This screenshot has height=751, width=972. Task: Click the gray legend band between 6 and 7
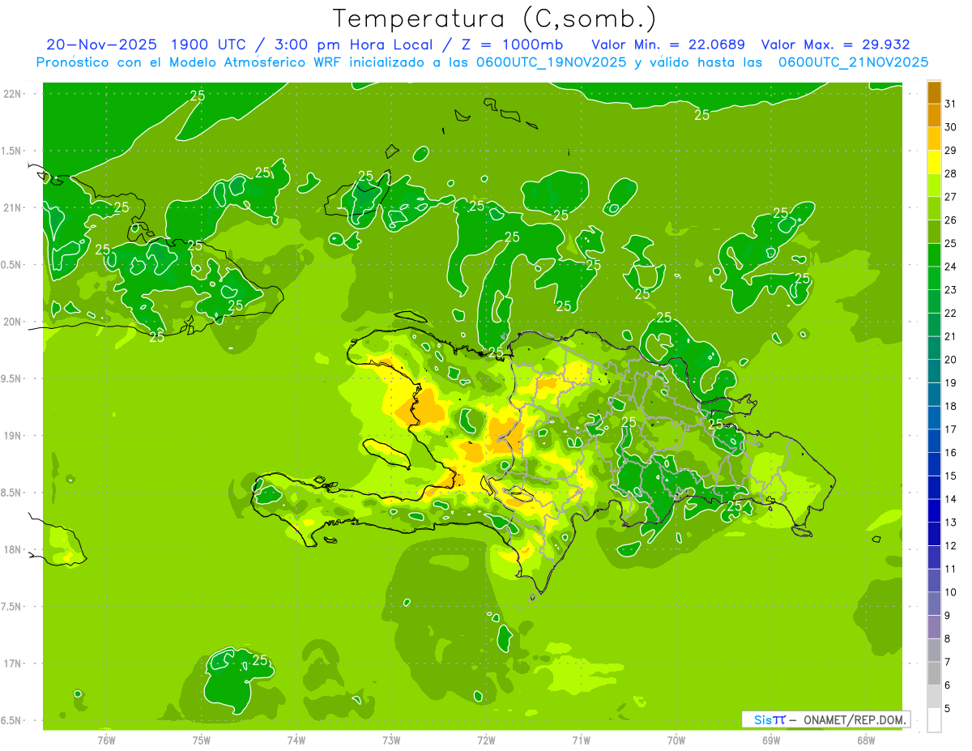(934, 673)
